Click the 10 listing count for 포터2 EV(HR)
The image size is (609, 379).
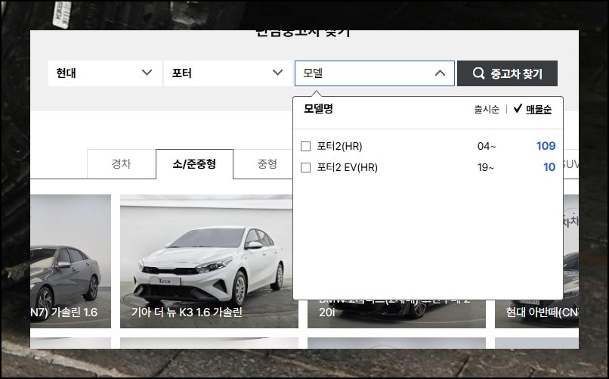pyautogui.click(x=549, y=167)
